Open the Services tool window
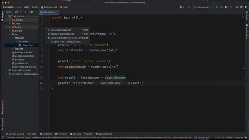The height and width of the screenshot is (140, 249). click(75, 134)
